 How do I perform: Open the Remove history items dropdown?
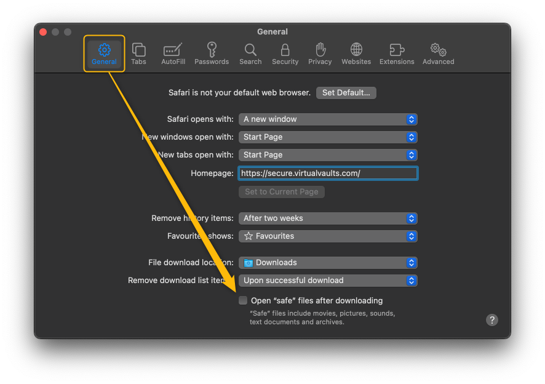point(328,218)
